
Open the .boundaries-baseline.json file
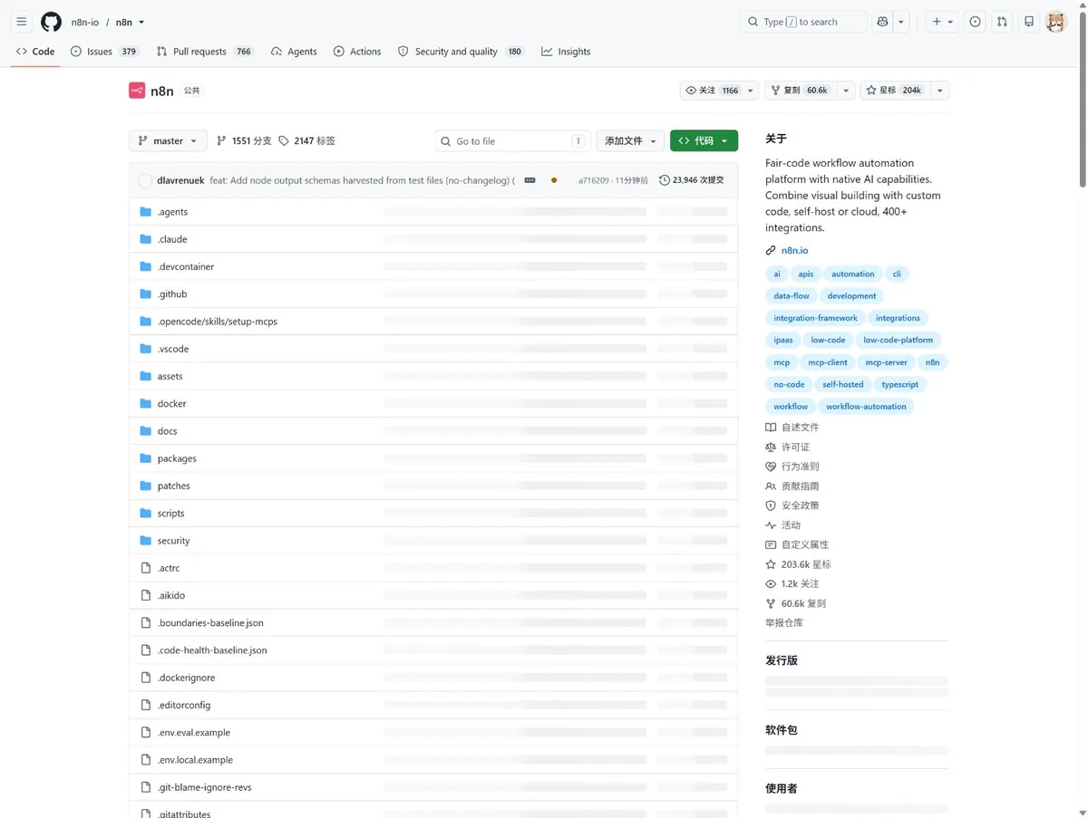tap(210, 623)
